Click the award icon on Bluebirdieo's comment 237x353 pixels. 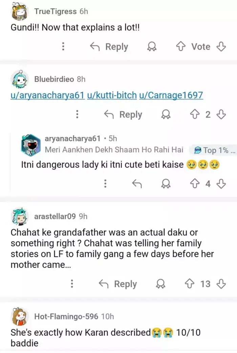166,115
